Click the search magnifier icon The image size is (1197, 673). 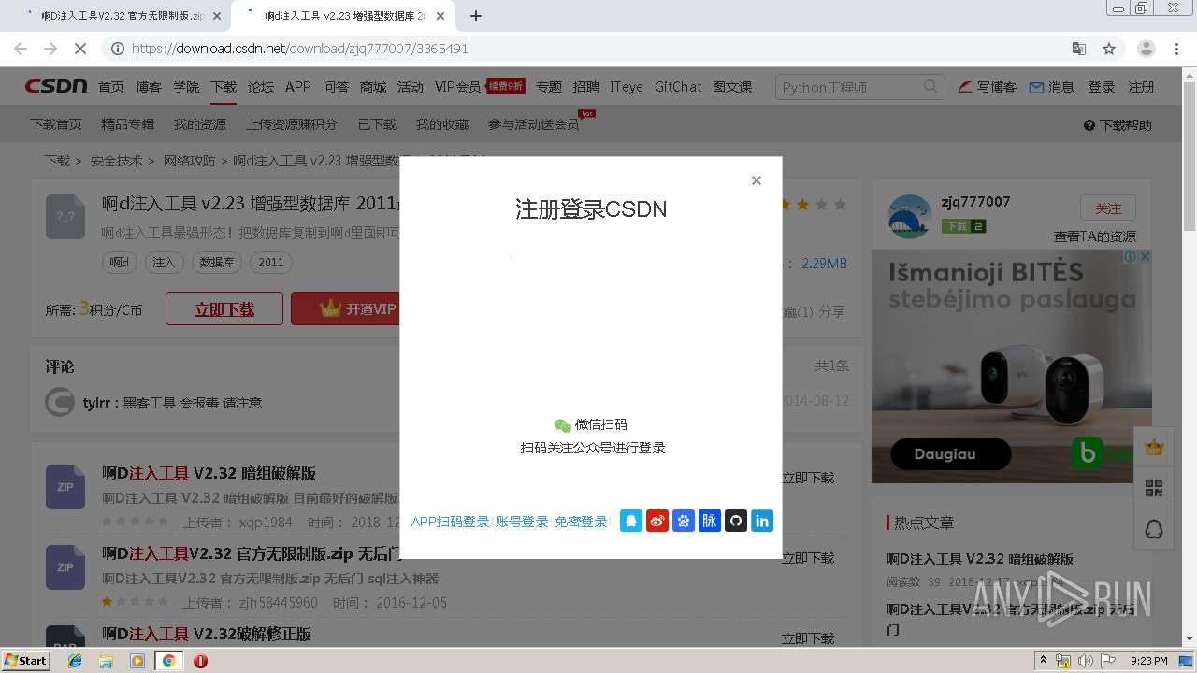click(930, 87)
